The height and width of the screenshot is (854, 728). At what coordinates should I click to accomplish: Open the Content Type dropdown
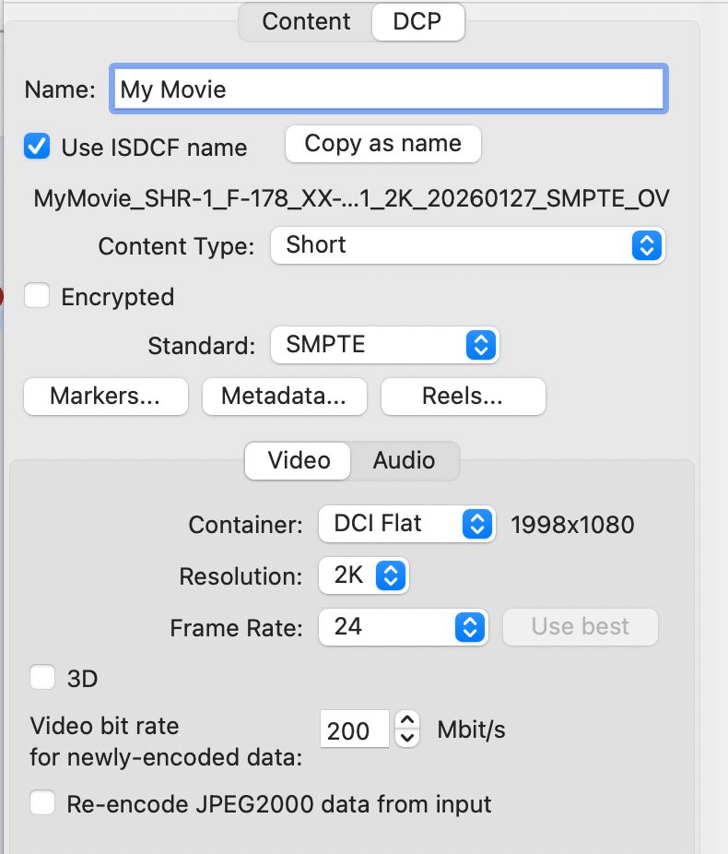467,245
